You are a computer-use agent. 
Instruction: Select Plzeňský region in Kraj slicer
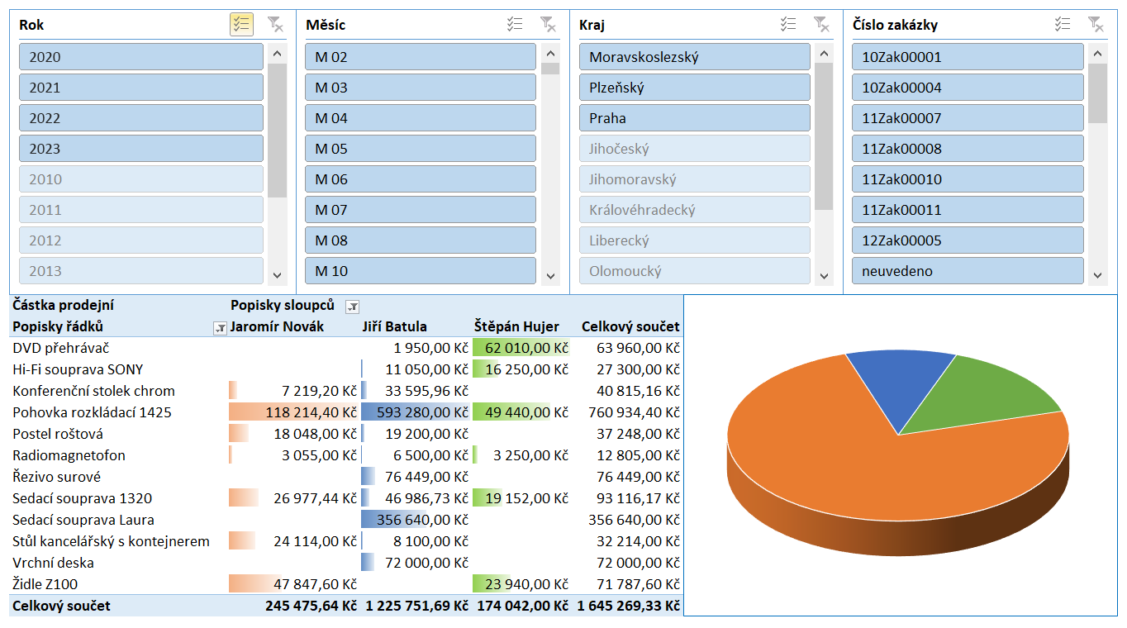tap(695, 88)
